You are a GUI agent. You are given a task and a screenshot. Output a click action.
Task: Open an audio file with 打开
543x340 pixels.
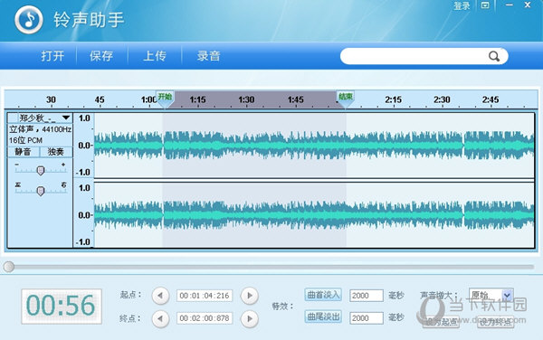52,56
